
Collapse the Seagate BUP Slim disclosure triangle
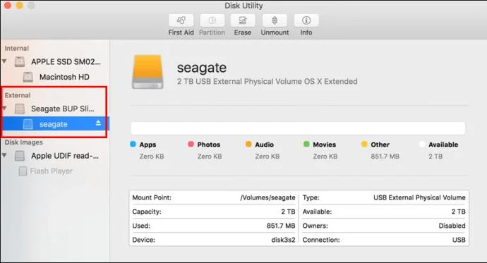4,109
